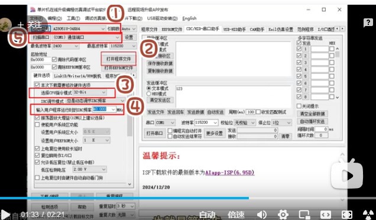The height and width of the screenshot is (220, 376).
Task: Open the AIapp-ISP(6.95D) link
Action: 229,173
